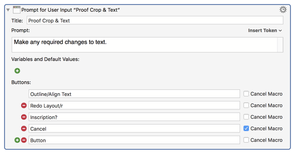The image size is (295, 155).
Task: Remove the Redo Layout/r button row
Action: coord(24,105)
